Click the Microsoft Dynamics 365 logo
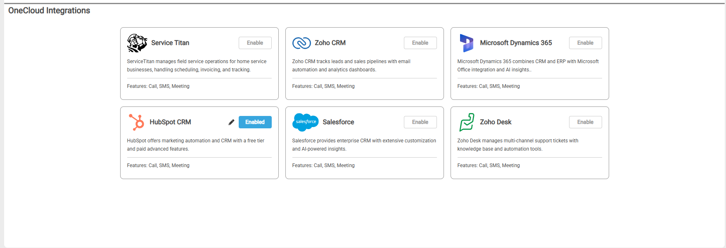Screen dimensions: 726x248 coord(467,43)
